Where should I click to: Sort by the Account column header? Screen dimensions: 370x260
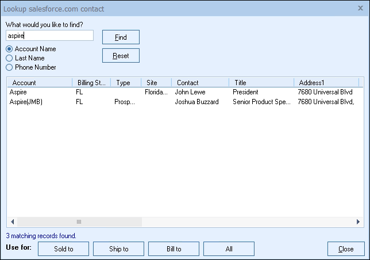(x=38, y=83)
